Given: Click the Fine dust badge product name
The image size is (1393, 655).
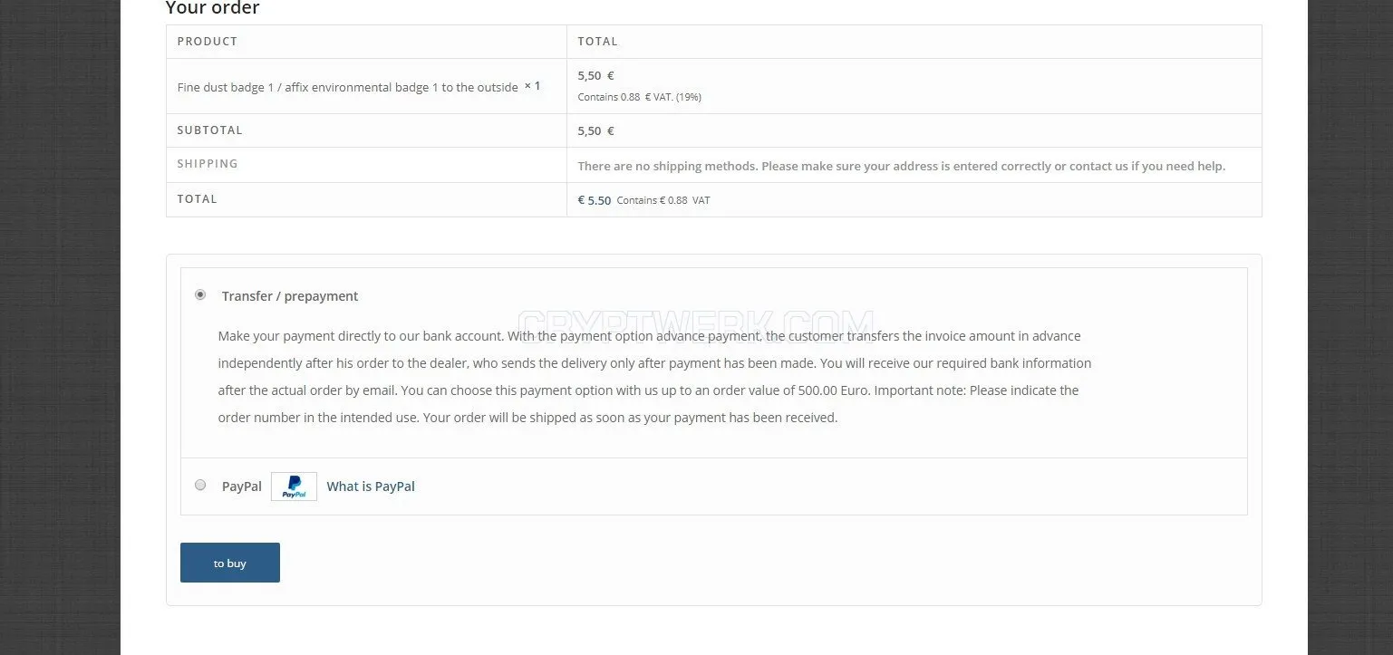Looking at the screenshot, I should [347, 87].
